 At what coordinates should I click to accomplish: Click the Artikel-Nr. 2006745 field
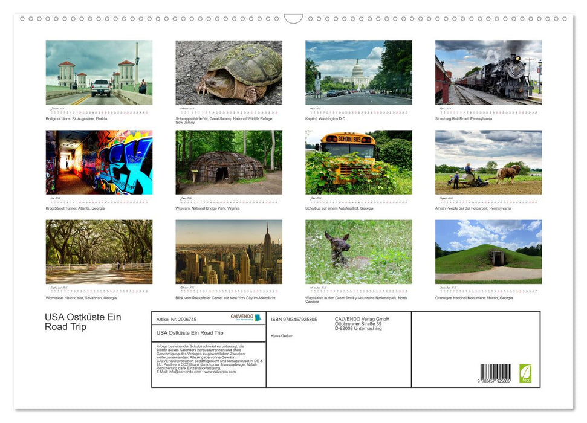(x=176, y=319)
